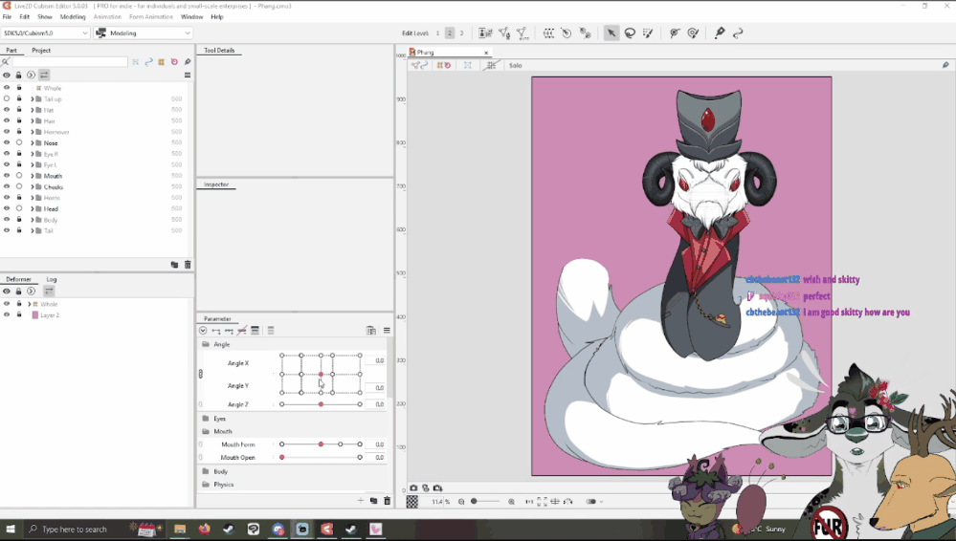
Task: Select the brush selection tool in top toolbar
Action: pyautogui.click(x=648, y=32)
